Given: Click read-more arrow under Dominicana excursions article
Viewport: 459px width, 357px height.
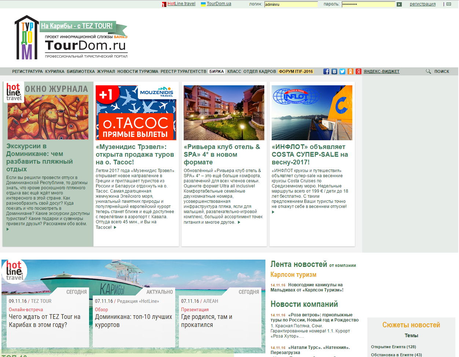Looking at the screenshot, I should (8, 229).
